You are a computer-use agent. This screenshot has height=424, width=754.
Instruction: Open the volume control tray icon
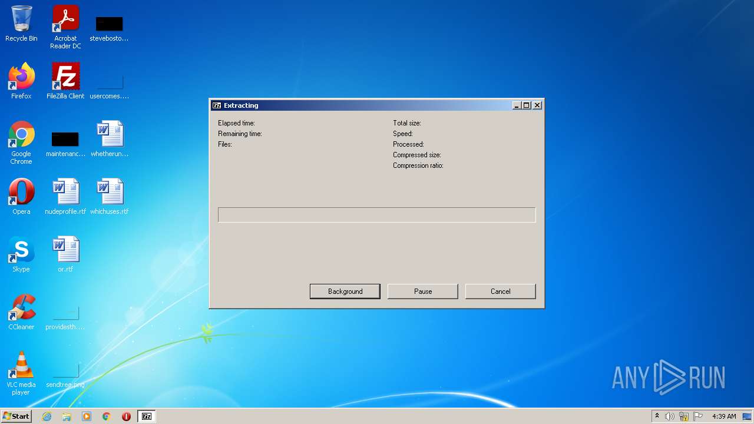coord(670,416)
